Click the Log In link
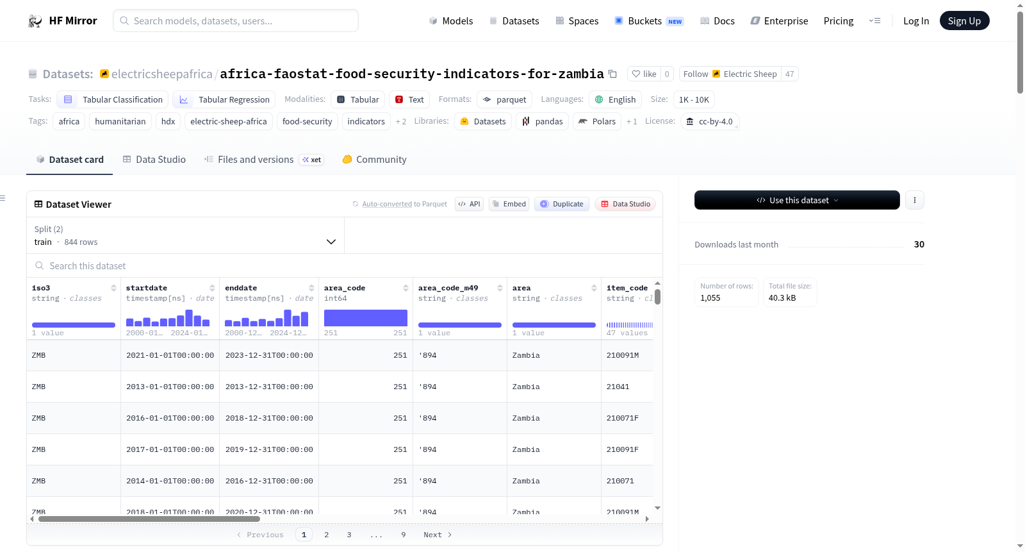 [x=916, y=21]
